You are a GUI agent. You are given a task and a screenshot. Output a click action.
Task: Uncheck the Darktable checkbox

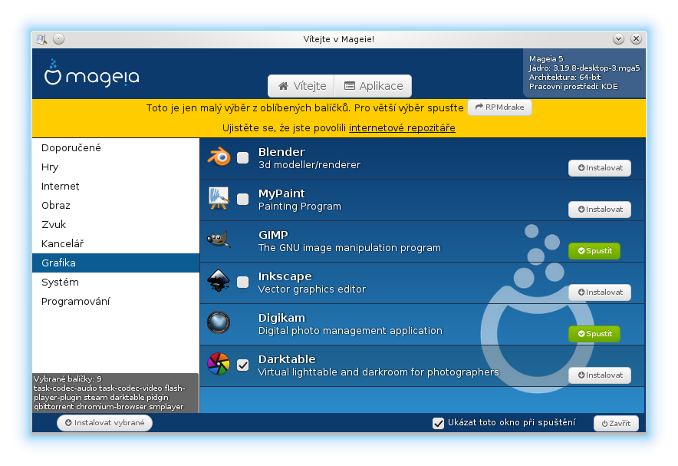[x=243, y=365]
